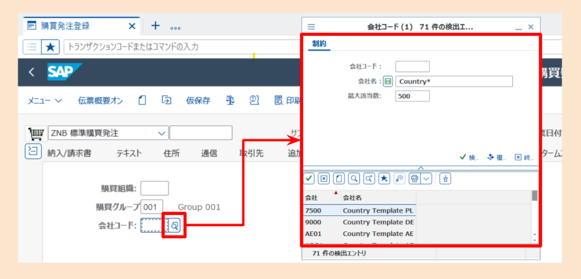Click the SAP back arrow
The width and height of the screenshot is (581, 279).
point(32,72)
